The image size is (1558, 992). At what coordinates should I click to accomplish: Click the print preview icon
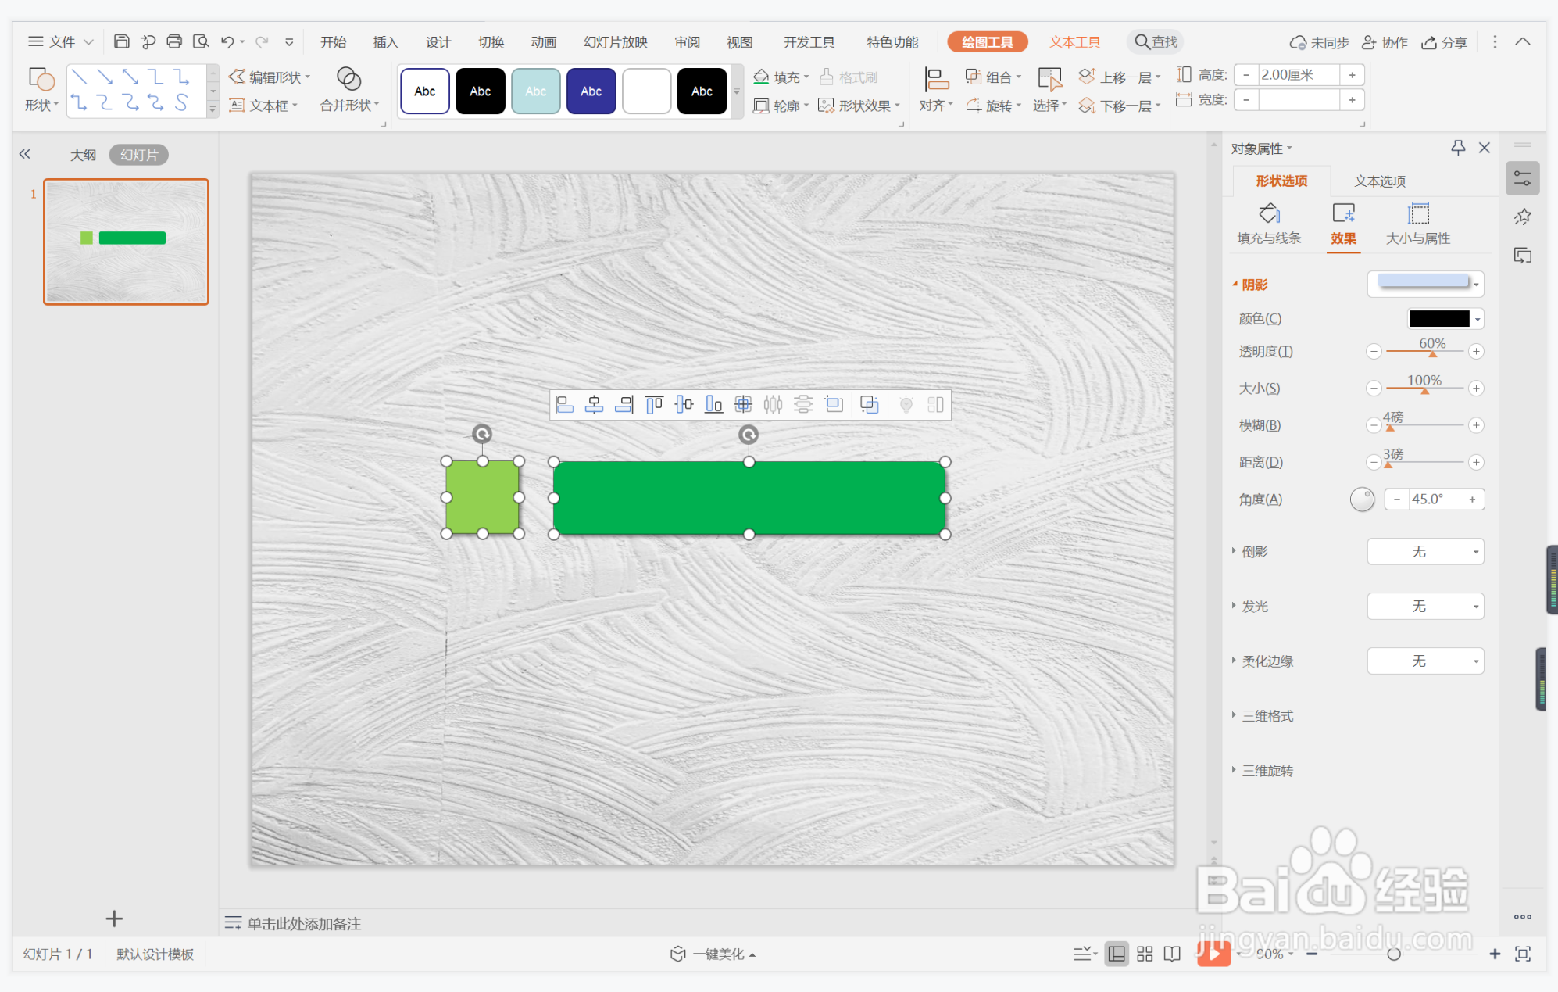(x=201, y=41)
